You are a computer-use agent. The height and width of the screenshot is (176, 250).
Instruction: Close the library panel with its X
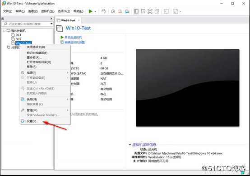pos(51,19)
